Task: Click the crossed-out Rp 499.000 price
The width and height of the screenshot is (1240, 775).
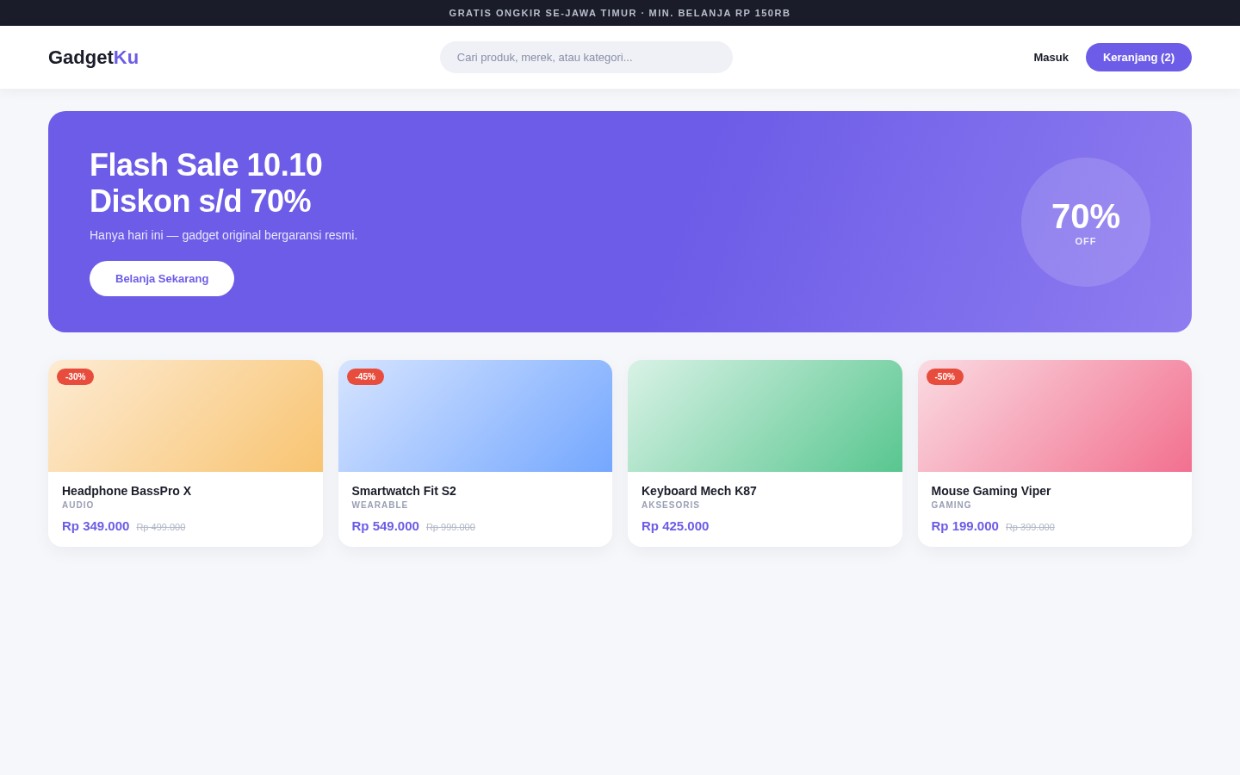Action: click(161, 527)
